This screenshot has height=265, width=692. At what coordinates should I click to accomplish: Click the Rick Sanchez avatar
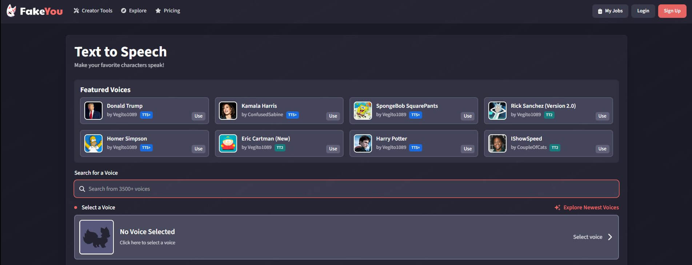click(497, 111)
